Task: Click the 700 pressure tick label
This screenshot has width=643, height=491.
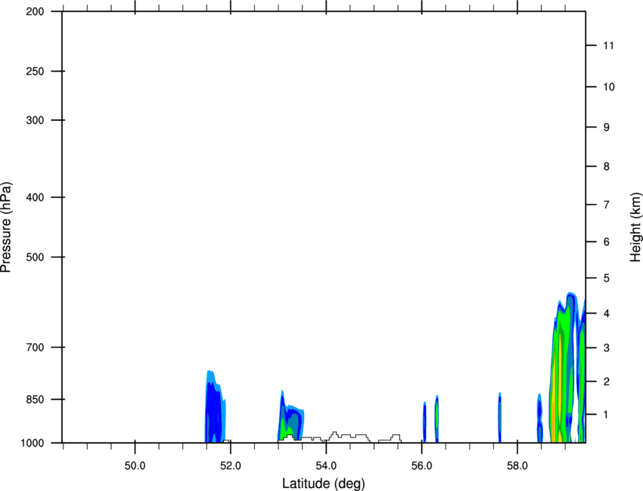Action: point(35,347)
